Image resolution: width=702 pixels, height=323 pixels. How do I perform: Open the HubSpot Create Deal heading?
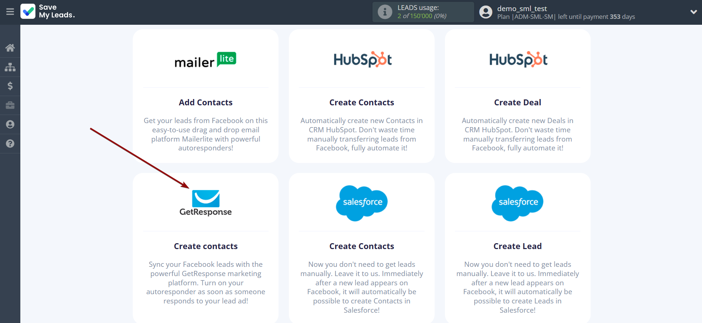pos(517,102)
